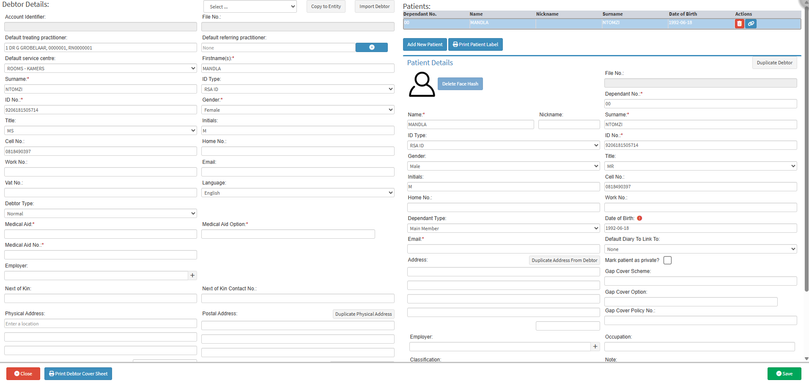Click the plus icon beside debtor Employer field
The image size is (809, 383).
(192, 276)
